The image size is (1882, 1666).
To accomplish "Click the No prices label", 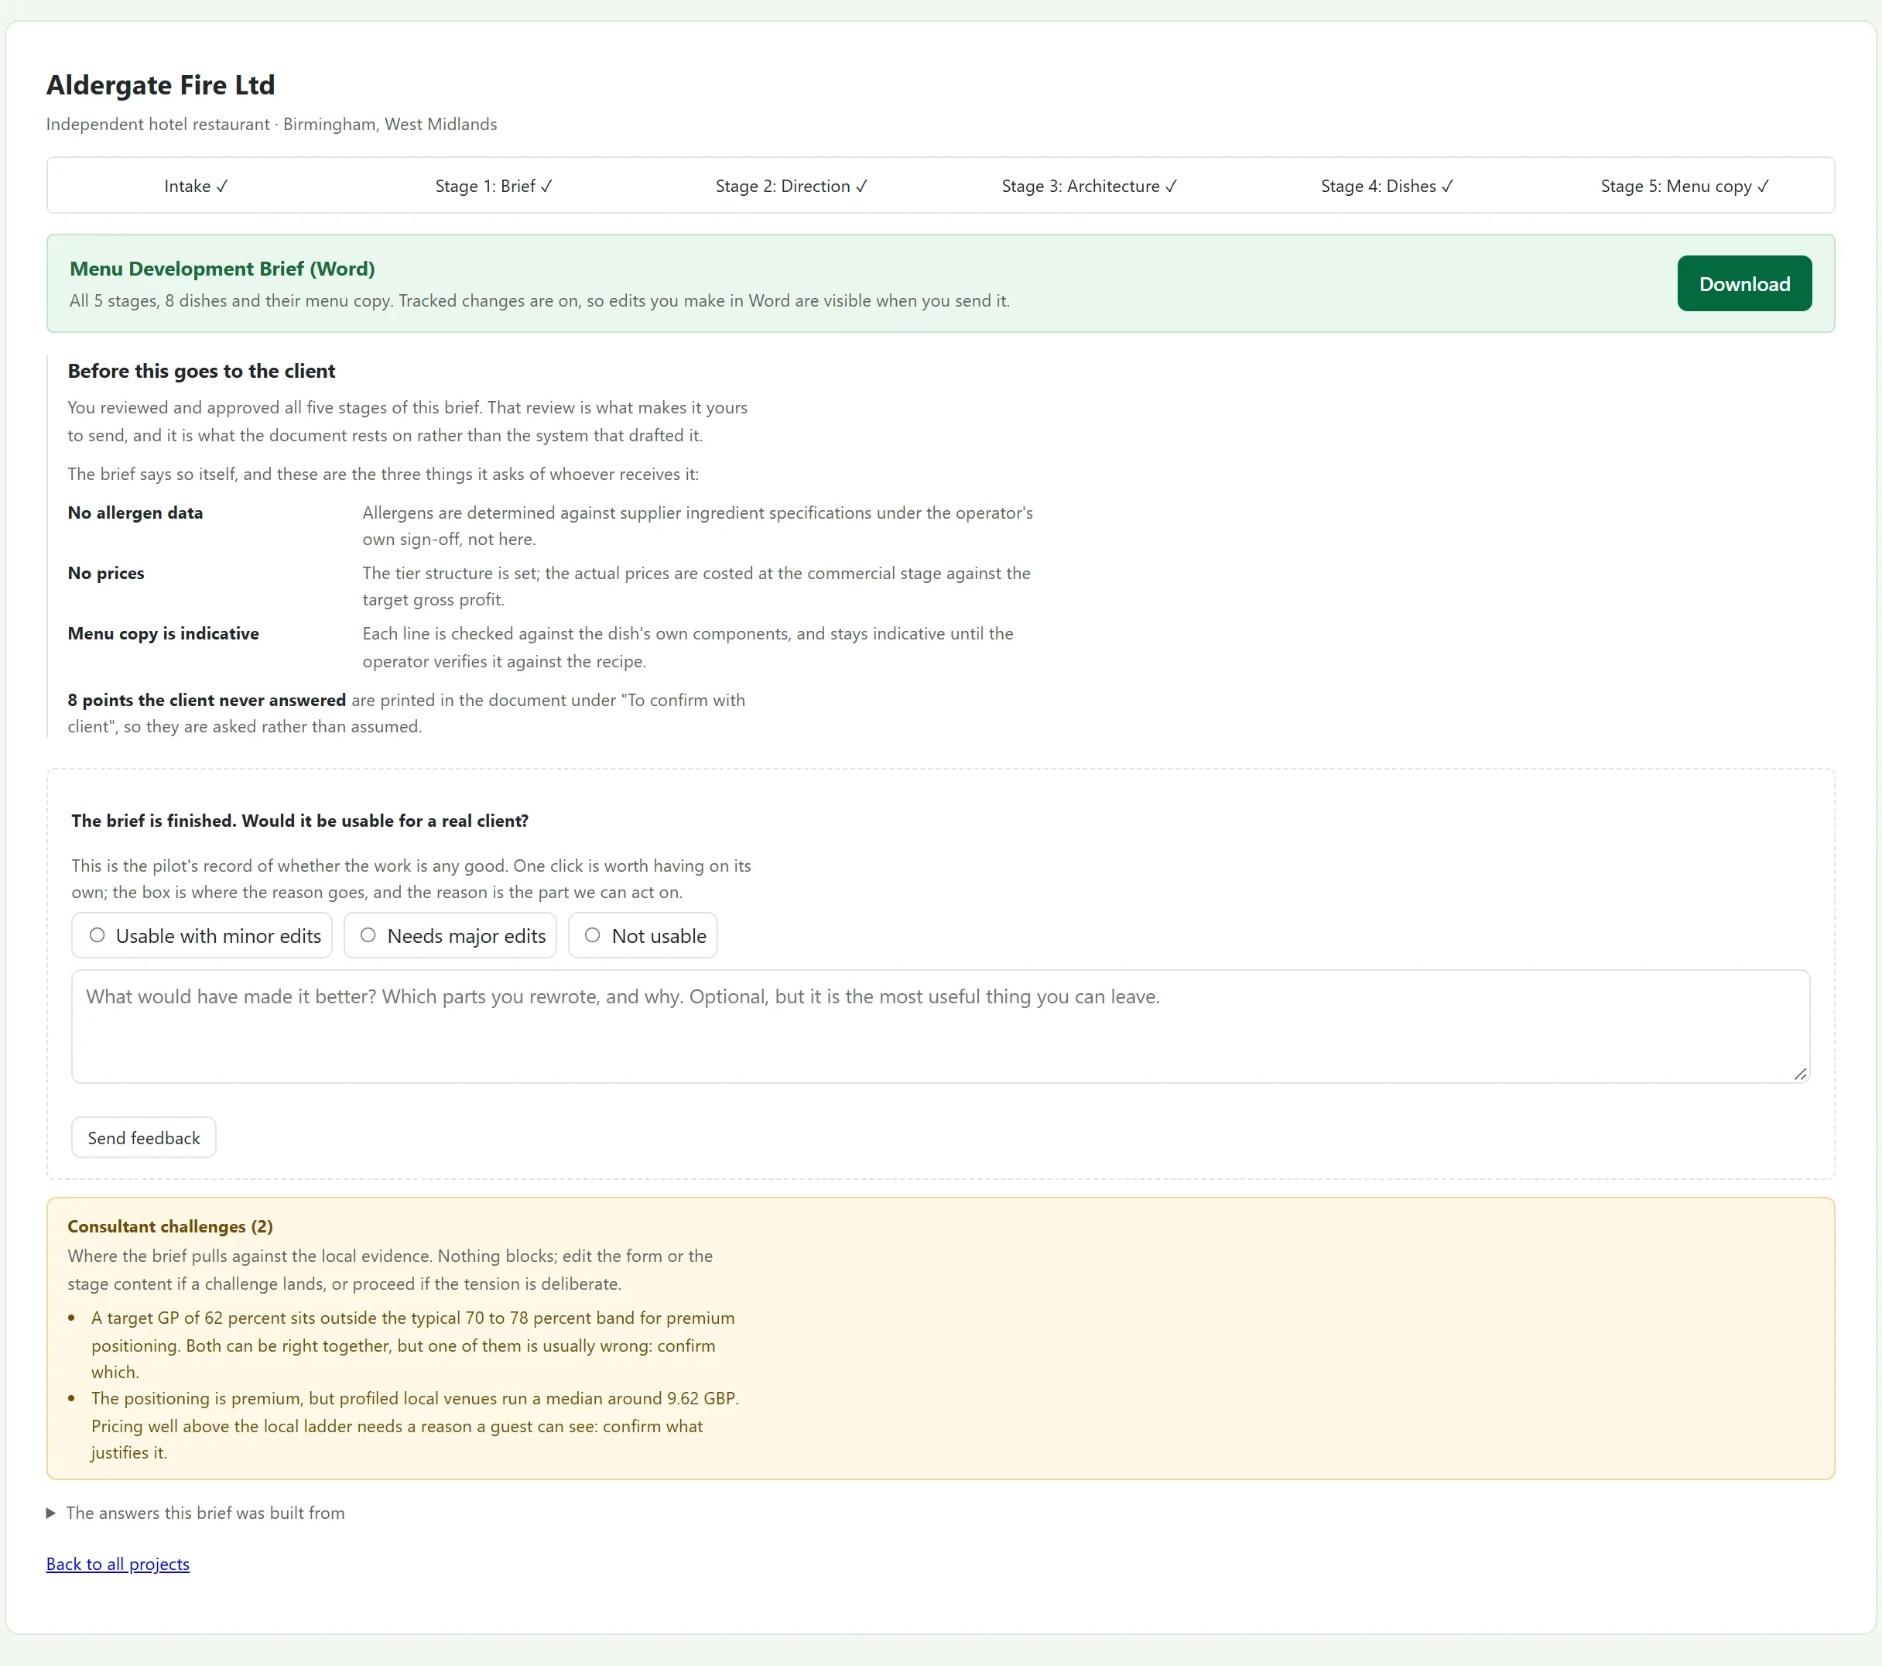I will coord(106,573).
